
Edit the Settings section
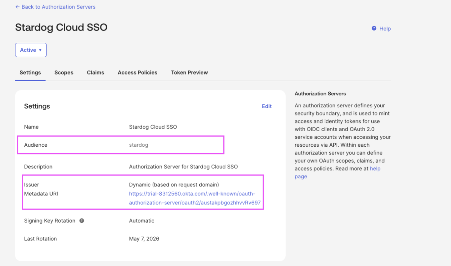coord(267,106)
